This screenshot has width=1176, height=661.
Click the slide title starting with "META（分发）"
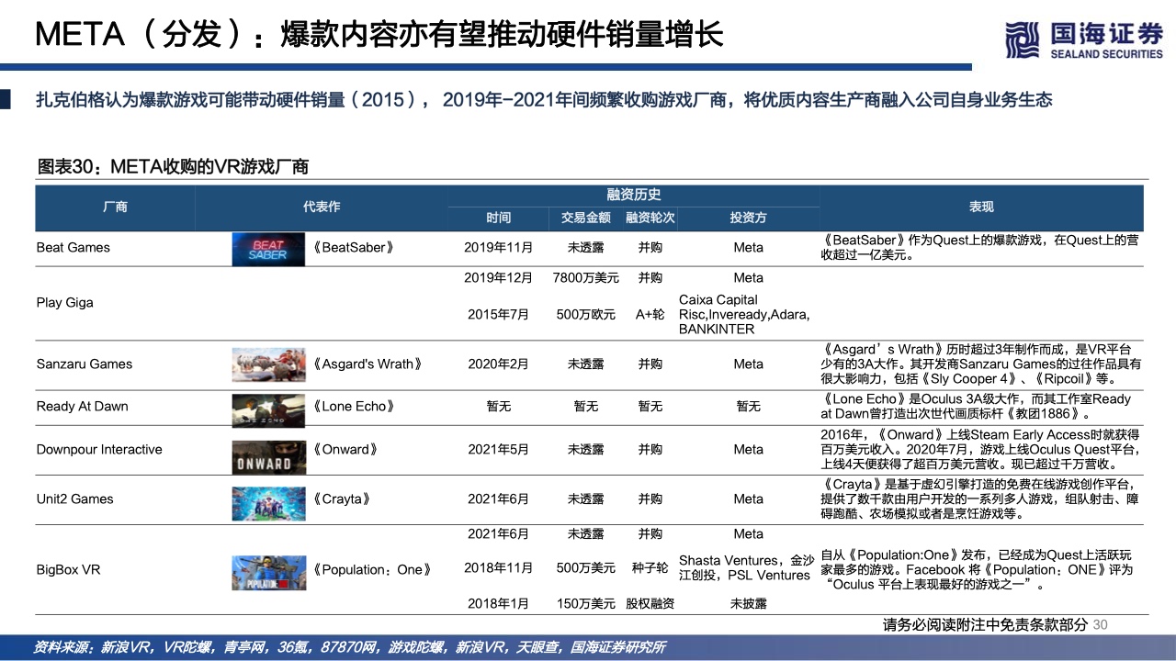point(379,34)
